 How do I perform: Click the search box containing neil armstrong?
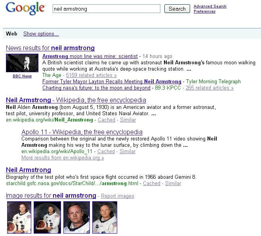pos(107,9)
